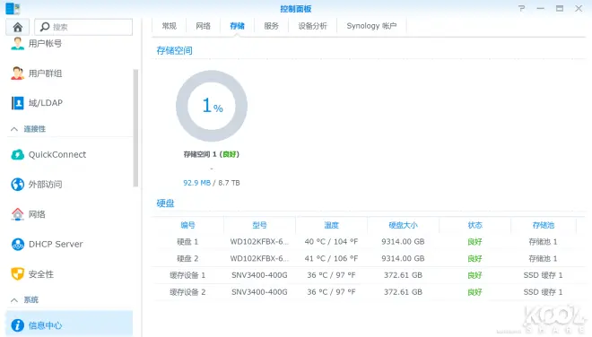Click the 92.9 MB used value
This screenshot has width=592, height=337.
(196, 183)
